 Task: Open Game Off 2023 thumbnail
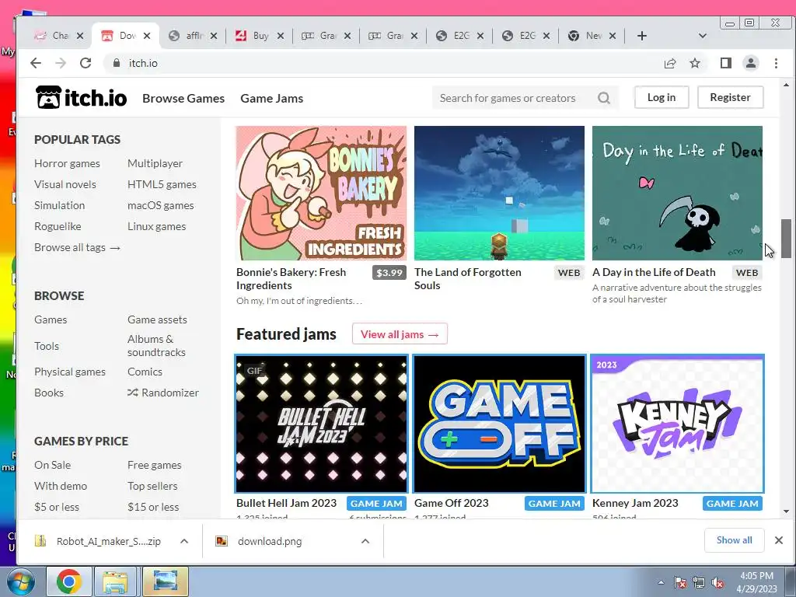(499, 424)
